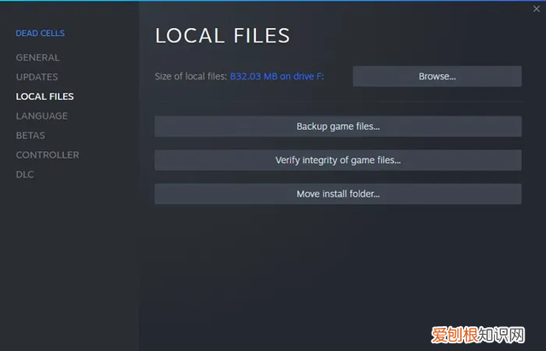The width and height of the screenshot is (546, 351).
Task: Click the DEAD CELLS title in the sidebar
Action: pos(40,33)
